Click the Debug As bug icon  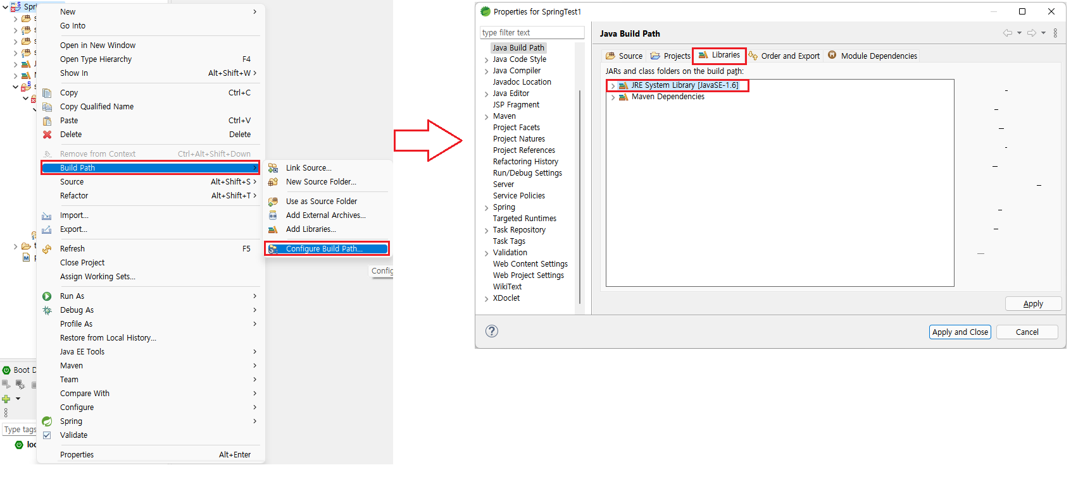pyautogui.click(x=47, y=310)
